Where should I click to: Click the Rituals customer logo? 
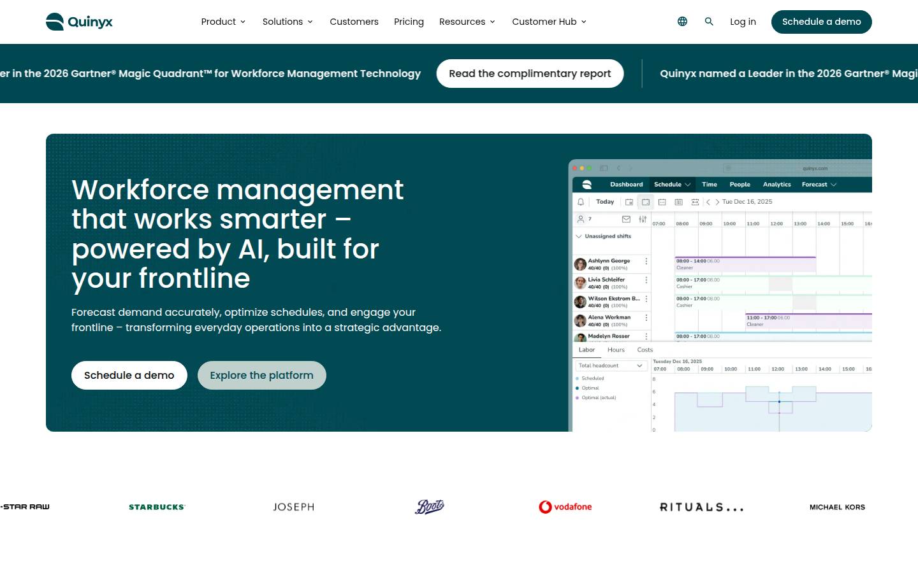702,507
